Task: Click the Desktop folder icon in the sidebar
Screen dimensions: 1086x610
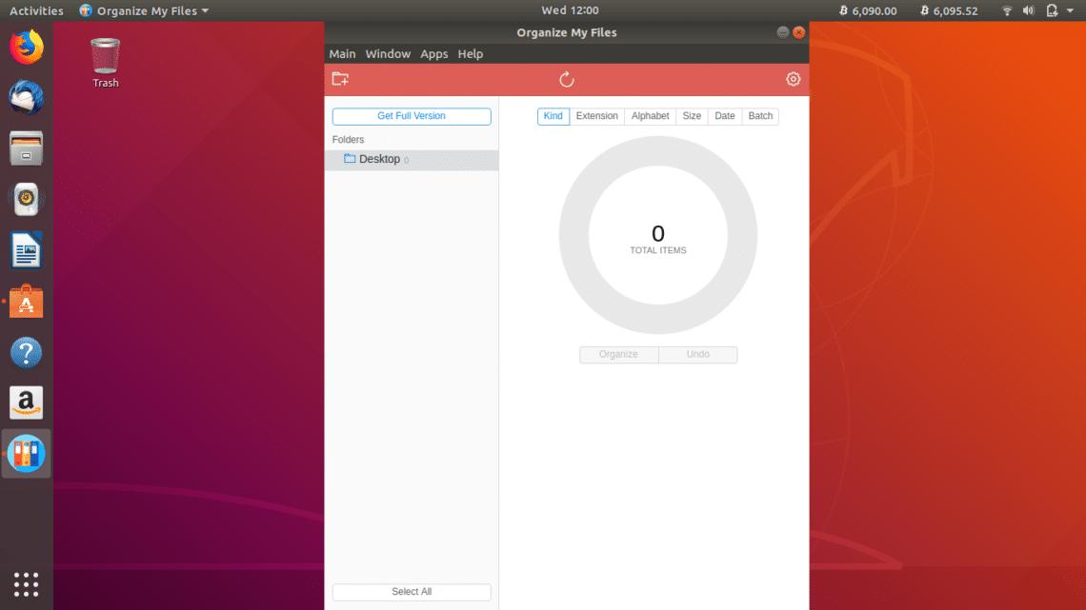Action: tap(349, 159)
